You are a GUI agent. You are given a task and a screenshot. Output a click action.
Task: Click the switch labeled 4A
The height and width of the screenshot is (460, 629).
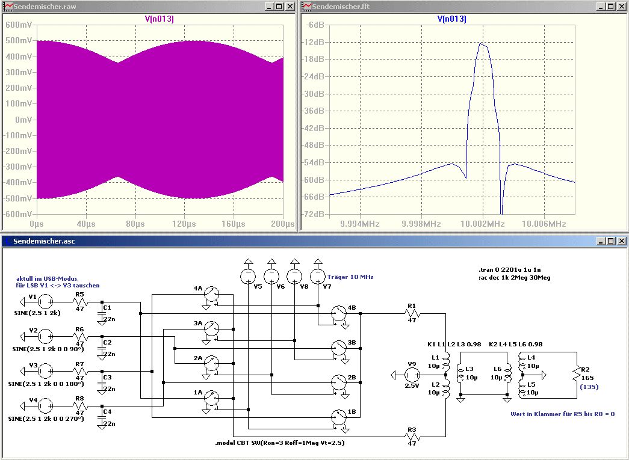coord(211,293)
